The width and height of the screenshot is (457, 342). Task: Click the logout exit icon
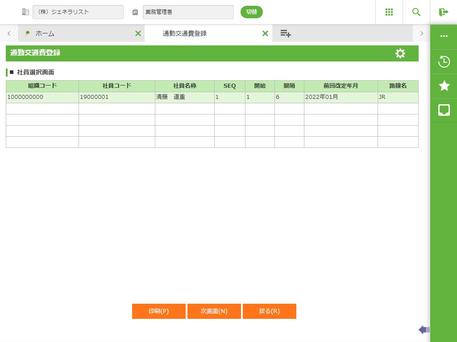pyautogui.click(x=443, y=12)
